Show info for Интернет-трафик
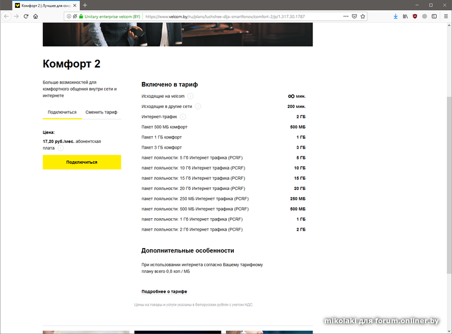Image resolution: width=452 pixels, height=334 pixels. (182, 117)
